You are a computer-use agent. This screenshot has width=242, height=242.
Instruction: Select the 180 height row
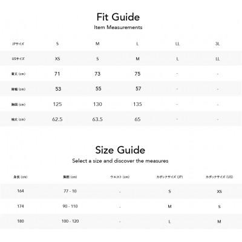pyautogui.click(x=121, y=221)
